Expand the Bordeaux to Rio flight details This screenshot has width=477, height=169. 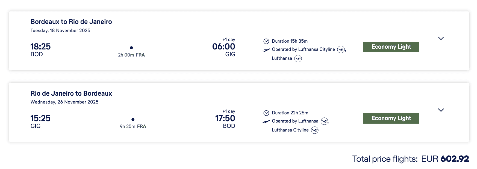441,39
